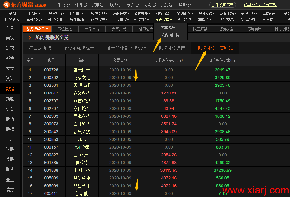The image size is (290, 197).
Task: Open the 帮助(H) menu
Action: 184,5
